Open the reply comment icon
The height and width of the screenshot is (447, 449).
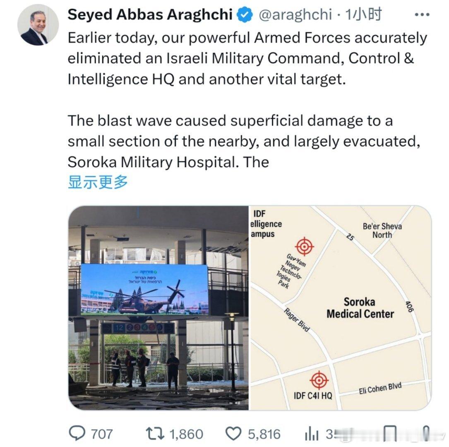(77, 433)
